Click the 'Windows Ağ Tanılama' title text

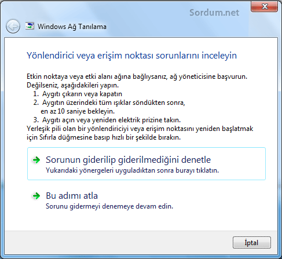click(x=72, y=27)
